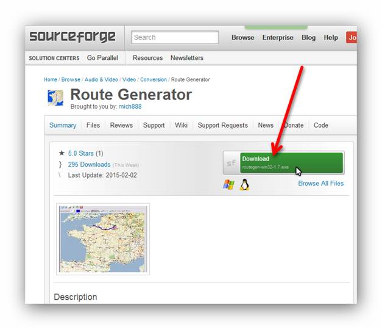The width and height of the screenshot is (382, 329).
Task: Click Browse All Files link
Action: click(321, 183)
